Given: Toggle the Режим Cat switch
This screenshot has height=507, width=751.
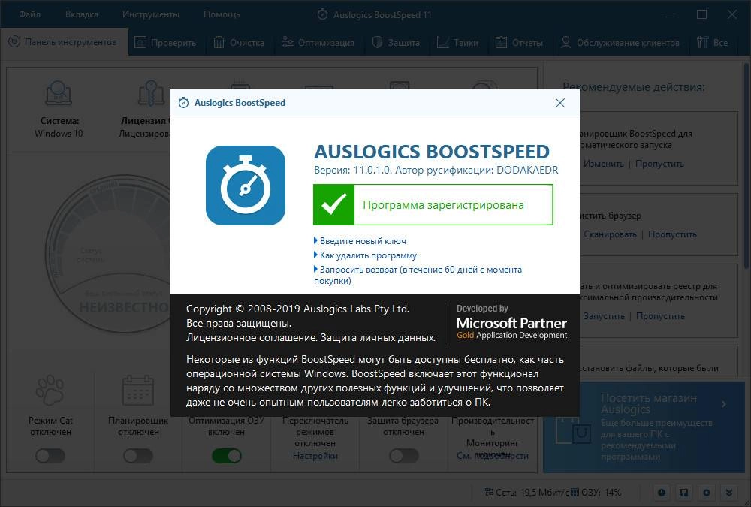Looking at the screenshot, I should coord(50,456).
